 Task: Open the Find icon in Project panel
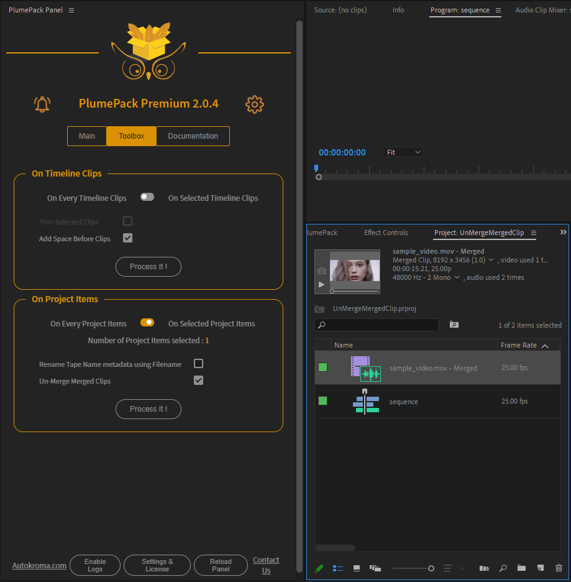pyautogui.click(x=503, y=568)
